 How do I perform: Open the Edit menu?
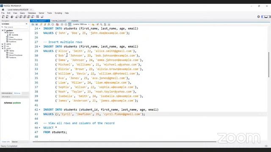[8, 13]
